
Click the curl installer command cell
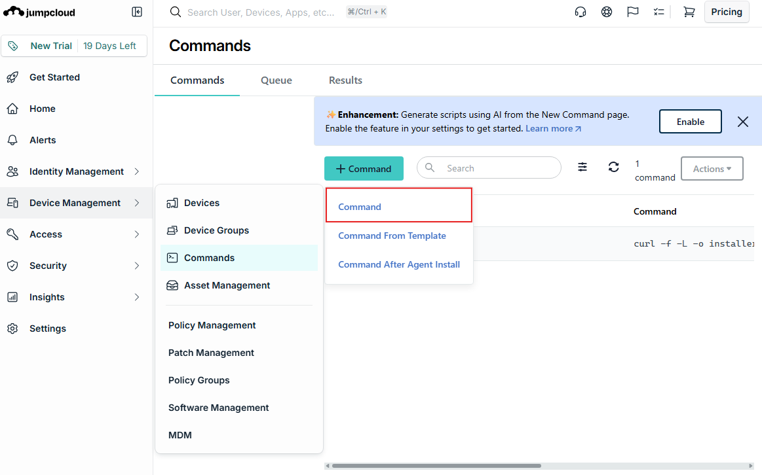click(x=694, y=243)
